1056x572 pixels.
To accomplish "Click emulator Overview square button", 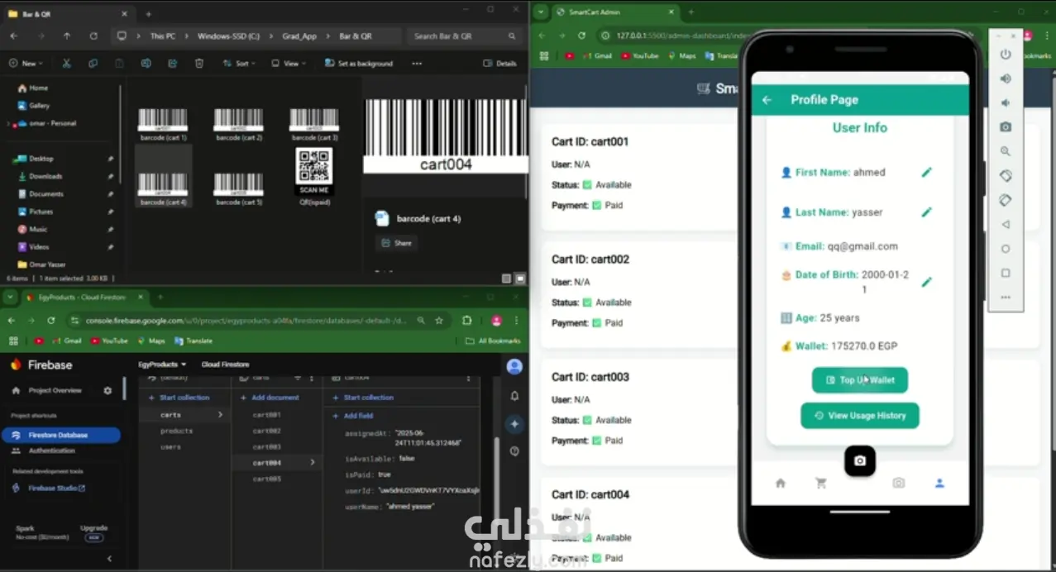I will pyautogui.click(x=1006, y=273).
